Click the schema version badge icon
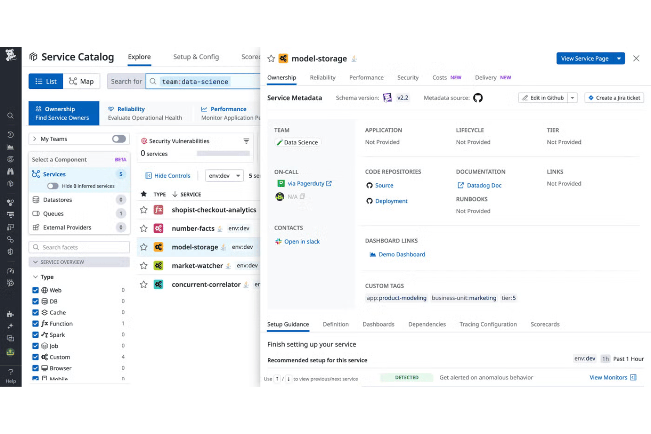The height and width of the screenshot is (434, 651). (388, 98)
